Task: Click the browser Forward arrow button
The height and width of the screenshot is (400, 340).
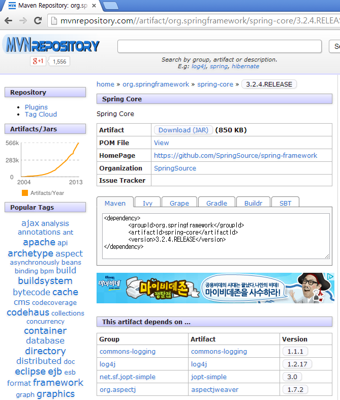Action: point(23,21)
